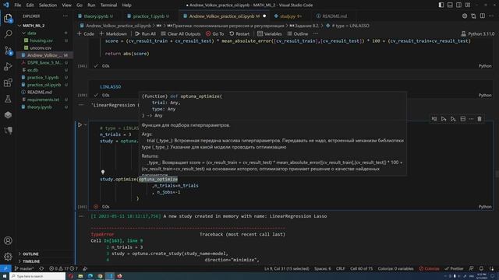Open the File menu
Screen dimensions: 499x280
[x=18, y=5]
